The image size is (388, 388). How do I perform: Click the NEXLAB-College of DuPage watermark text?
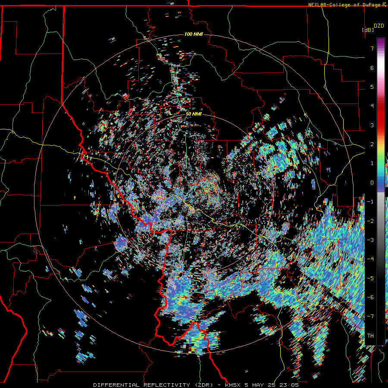345,5
